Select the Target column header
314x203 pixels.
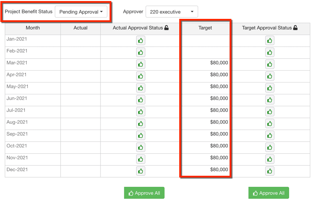[x=205, y=28]
